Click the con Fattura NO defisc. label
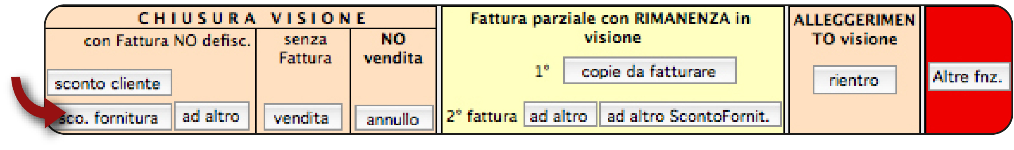This screenshot has height=150, width=1014. point(167,41)
